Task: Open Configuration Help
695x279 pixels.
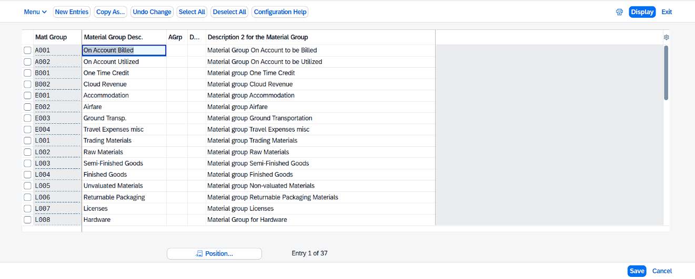Action: 280,12
